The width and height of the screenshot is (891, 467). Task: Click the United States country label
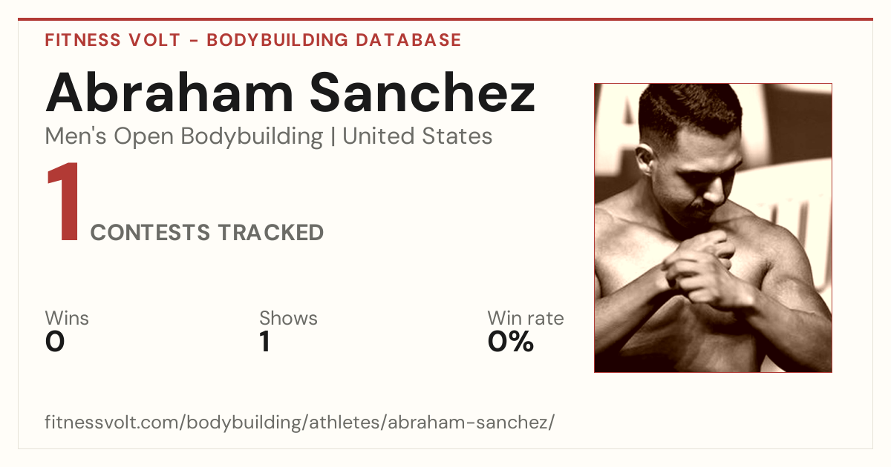(x=417, y=136)
